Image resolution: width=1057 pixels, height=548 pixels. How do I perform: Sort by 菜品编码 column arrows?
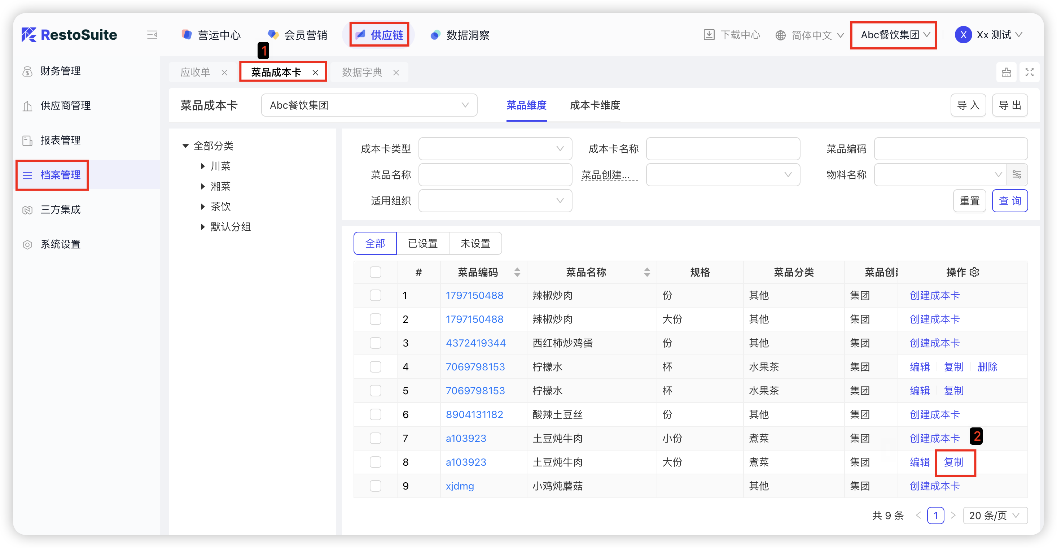pyautogui.click(x=517, y=272)
